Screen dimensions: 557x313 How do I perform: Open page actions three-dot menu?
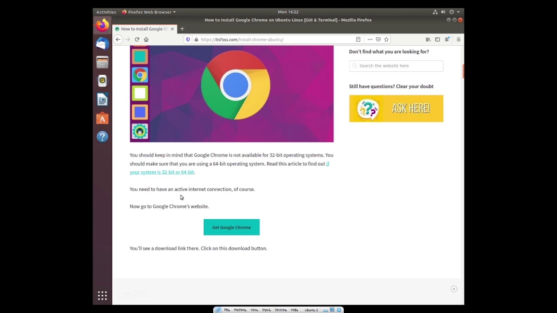click(370, 40)
